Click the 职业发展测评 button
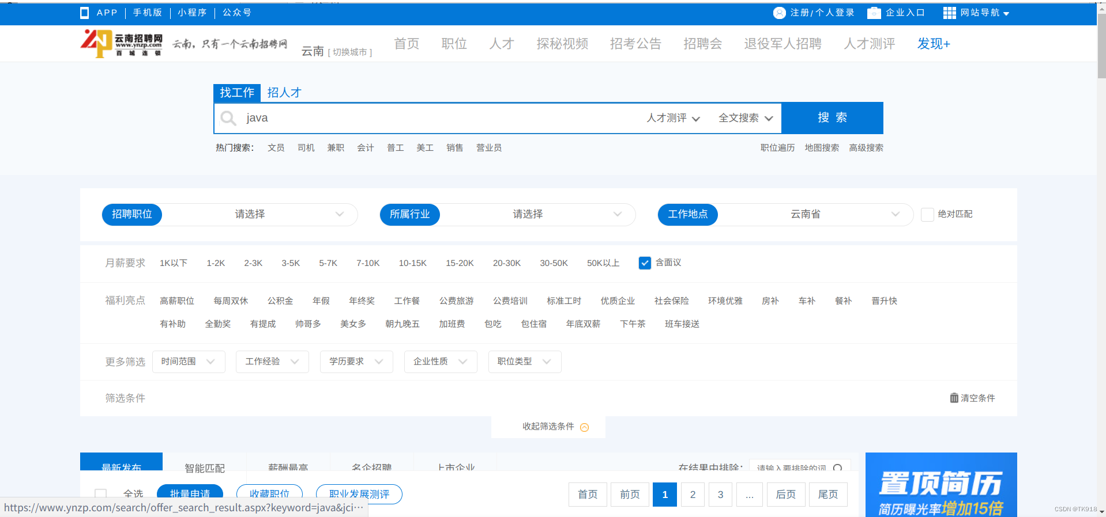The height and width of the screenshot is (517, 1106). 359,493
